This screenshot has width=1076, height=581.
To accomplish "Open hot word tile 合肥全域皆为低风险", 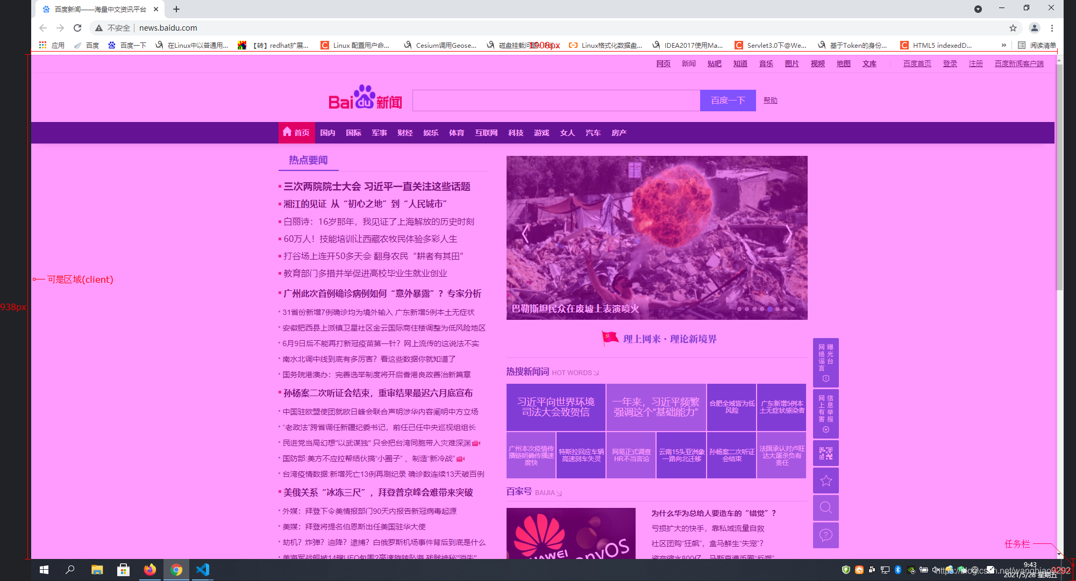I will pos(732,407).
